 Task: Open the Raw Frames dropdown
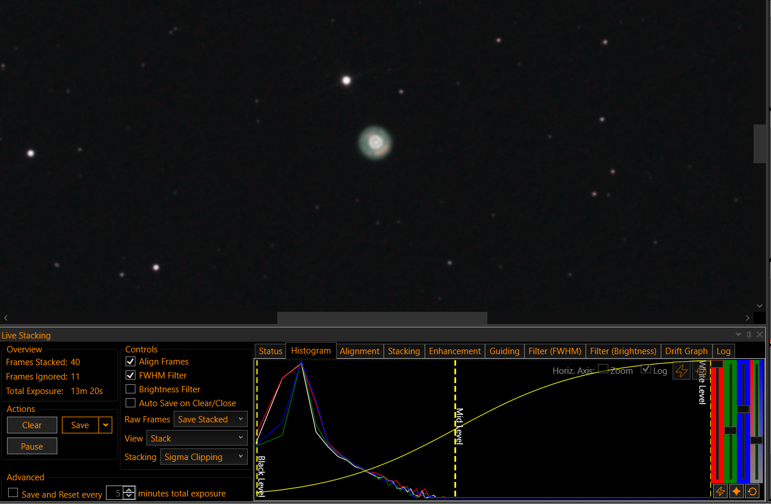click(211, 420)
